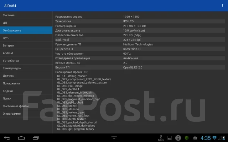
Task: Select the Immersion.16 renderer value
Action: tap(132, 49)
